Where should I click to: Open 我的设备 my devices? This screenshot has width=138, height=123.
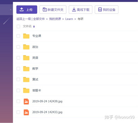tap(107, 9)
